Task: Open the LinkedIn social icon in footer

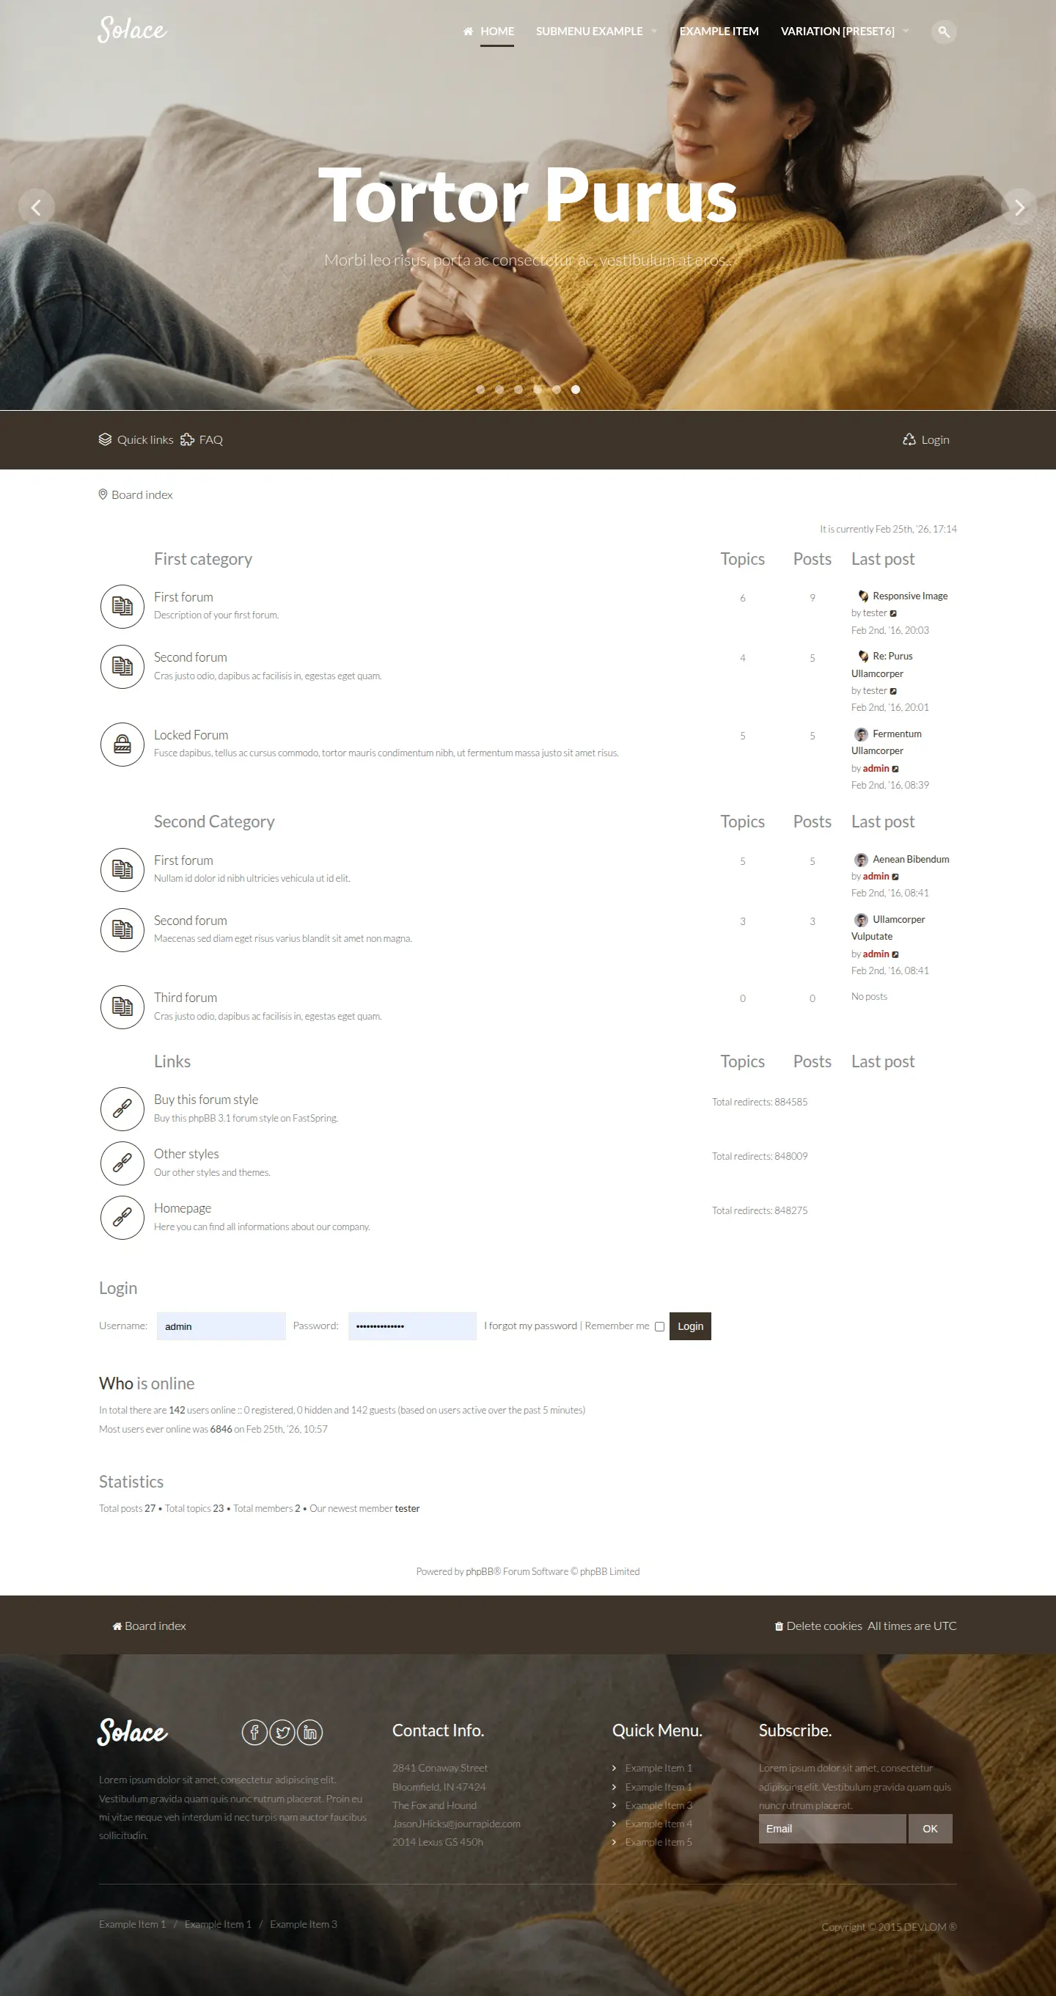Action: [x=310, y=1732]
